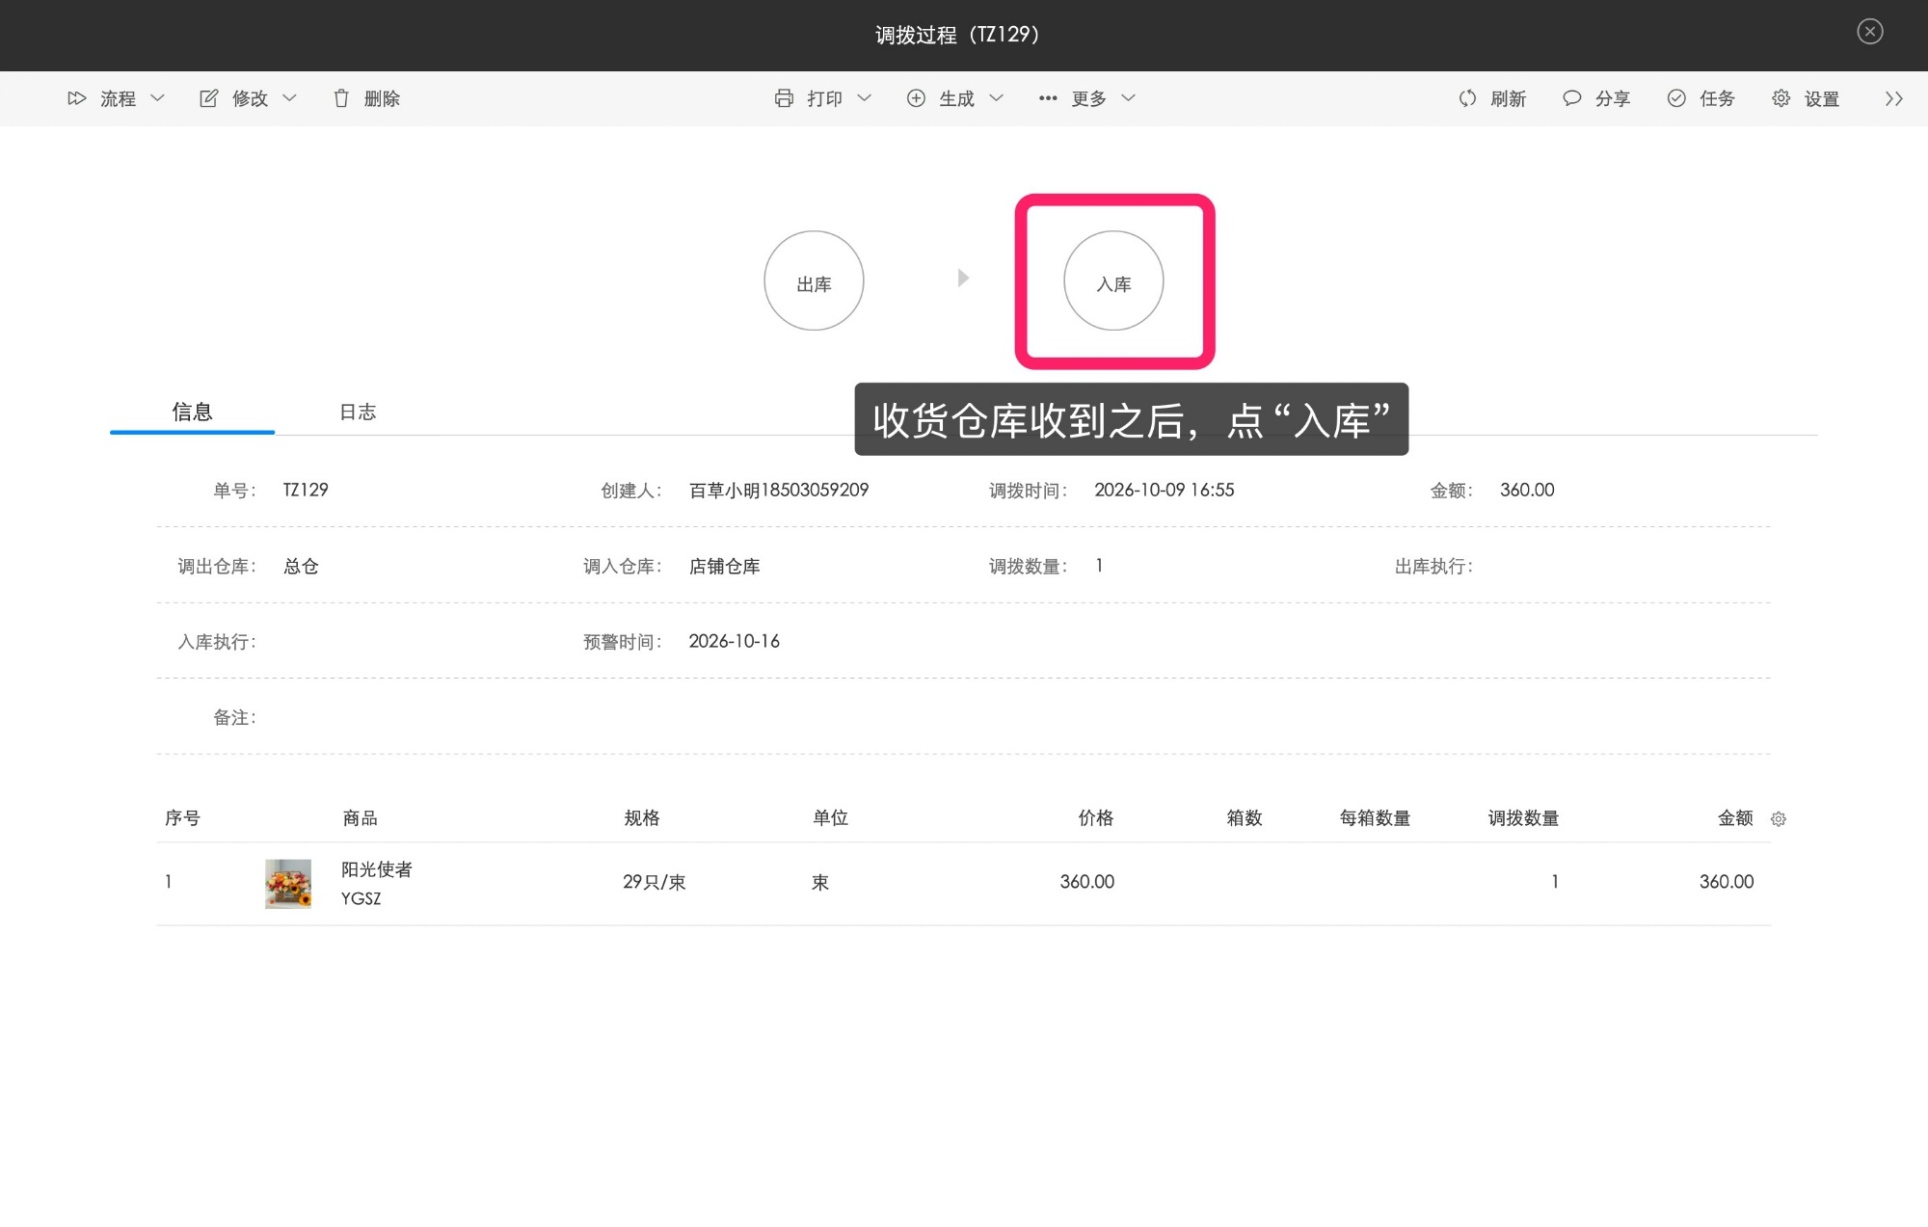Expand the 打印 dropdown arrow

[864, 98]
